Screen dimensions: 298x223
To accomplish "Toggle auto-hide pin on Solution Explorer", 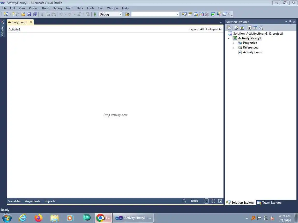I will tap(290, 22).
